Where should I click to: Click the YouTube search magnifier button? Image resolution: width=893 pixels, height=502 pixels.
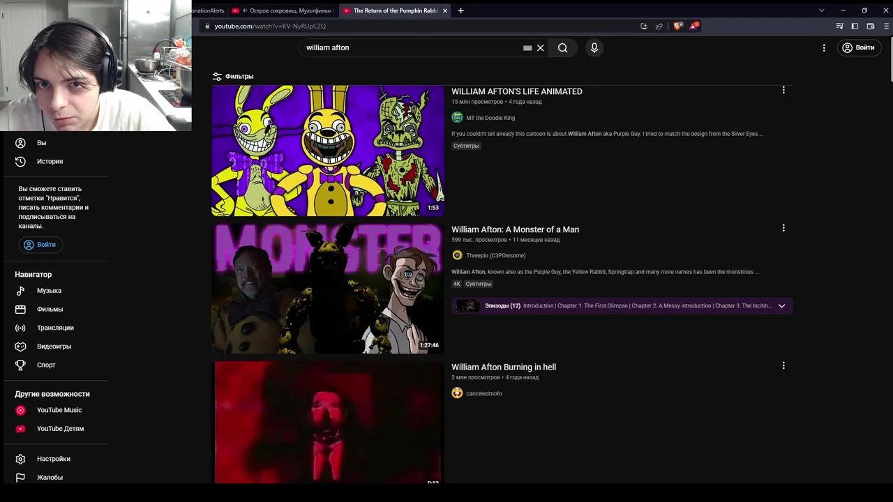click(562, 47)
